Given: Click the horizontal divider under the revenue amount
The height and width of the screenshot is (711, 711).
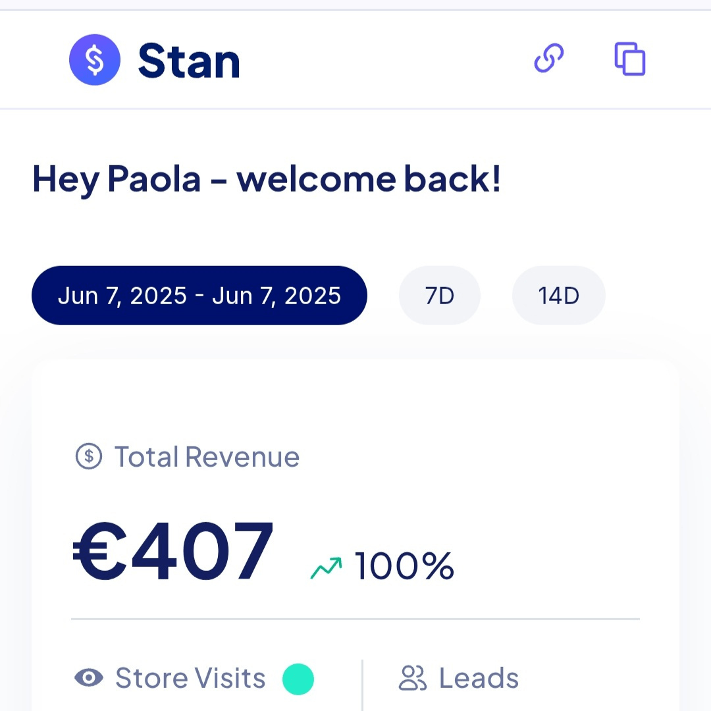Looking at the screenshot, I should pyautogui.click(x=355, y=619).
